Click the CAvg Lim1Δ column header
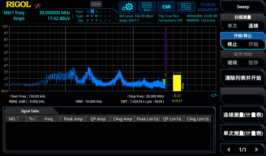Screen dimensions: 266x156 [x=198, y=119]
